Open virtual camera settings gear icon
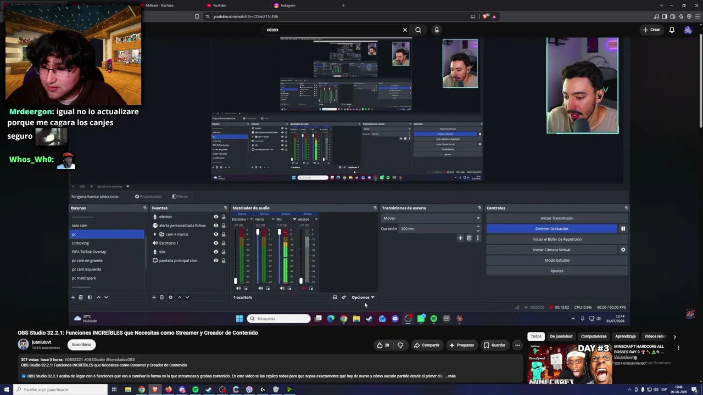703x395 pixels. click(623, 250)
